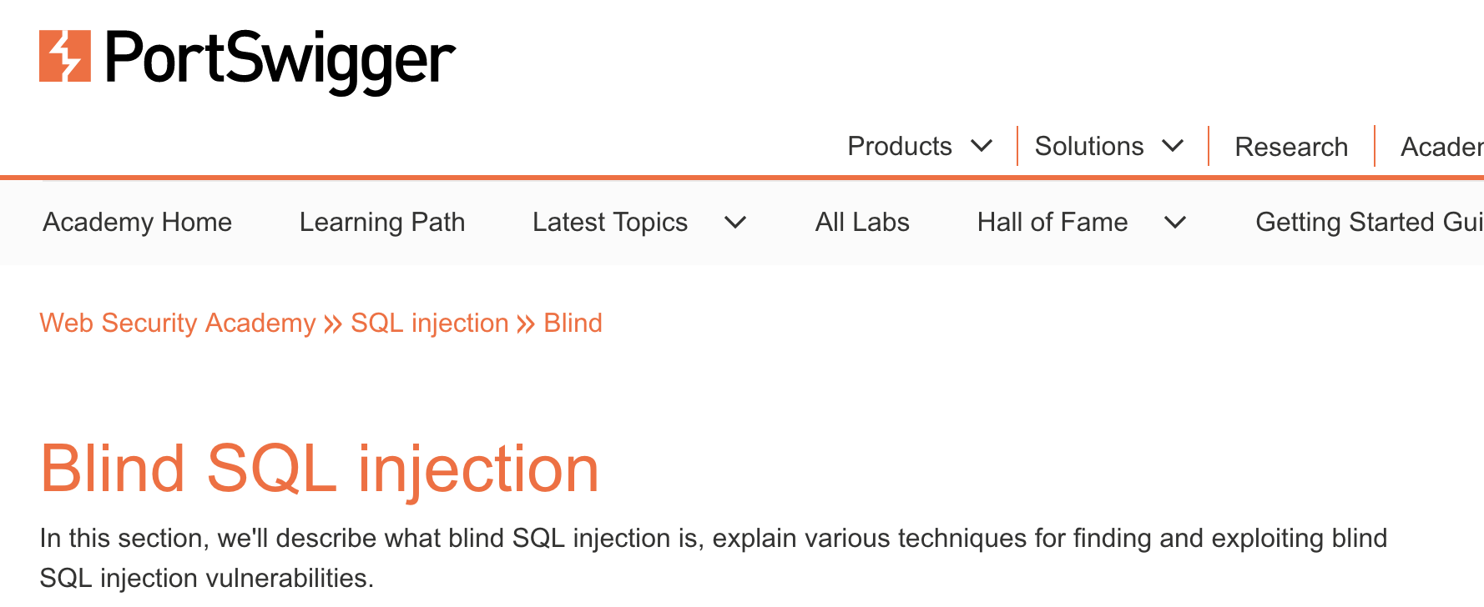Expand the Solutions dropdown chevron
This screenshot has height=607, width=1484.
coord(1173,146)
